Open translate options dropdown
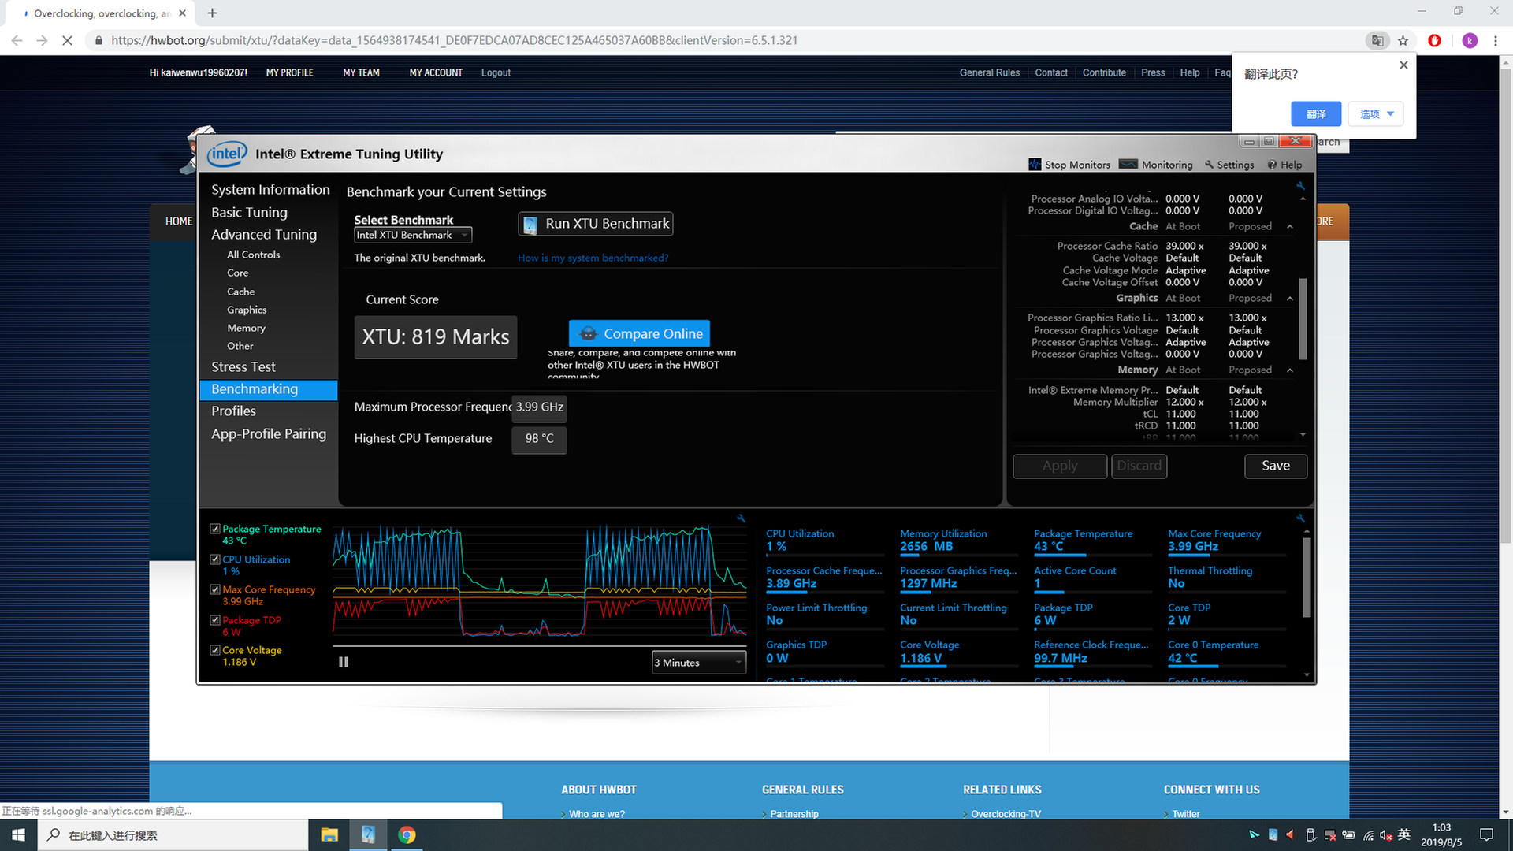The width and height of the screenshot is (1513, 851). click(x=1376, y=114)
